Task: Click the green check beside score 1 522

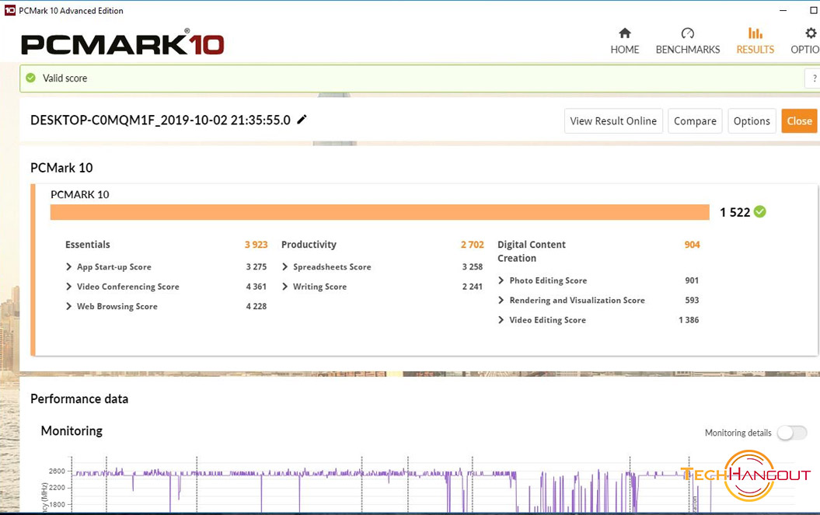Action: [760, 212]
